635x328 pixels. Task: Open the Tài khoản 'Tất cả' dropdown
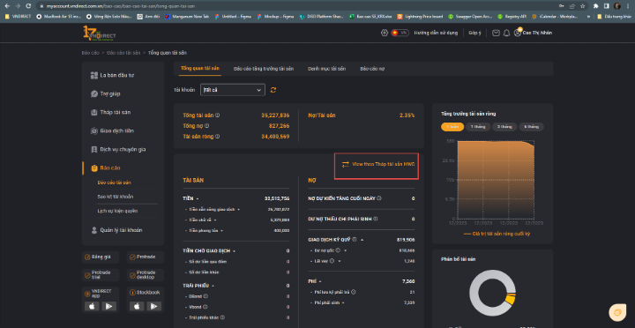(233, 90)
